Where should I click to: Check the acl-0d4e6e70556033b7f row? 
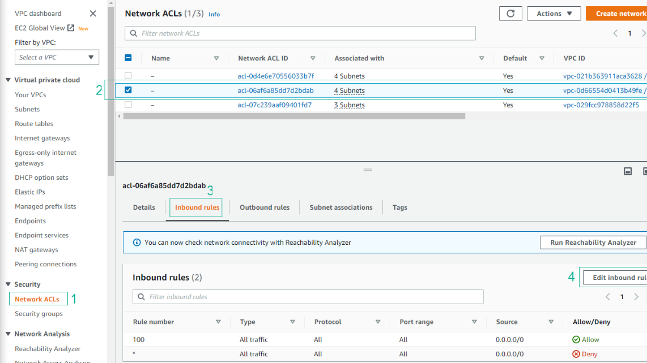[x=128, y=76]
